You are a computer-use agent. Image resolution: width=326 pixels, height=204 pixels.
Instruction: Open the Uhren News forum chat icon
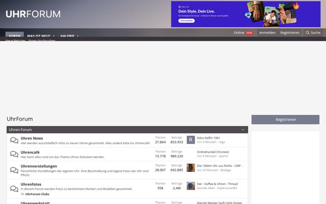[x=14, y=140]
